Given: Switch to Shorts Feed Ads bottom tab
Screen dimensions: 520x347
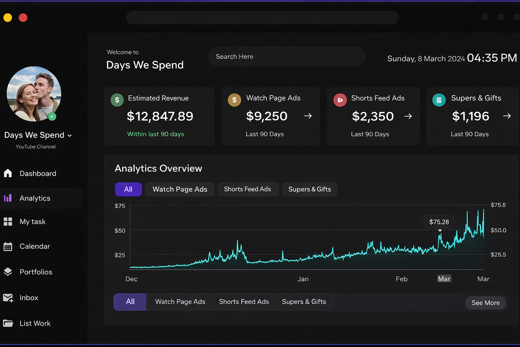Looking at the screenshot, I should (244, 302).
